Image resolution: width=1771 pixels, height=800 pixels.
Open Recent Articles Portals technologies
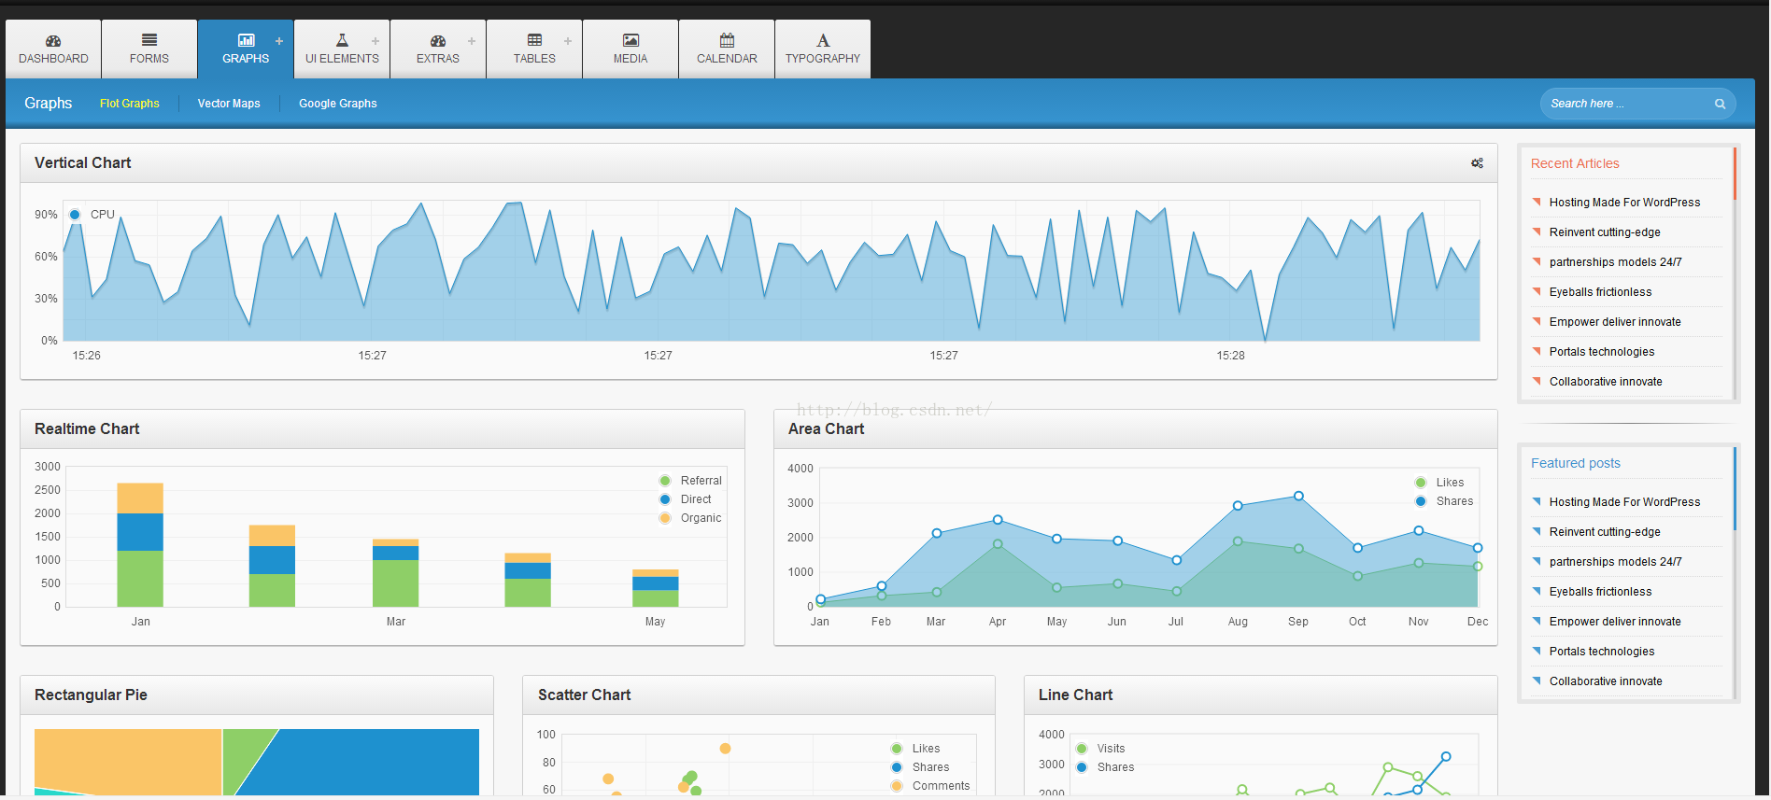1602,352
